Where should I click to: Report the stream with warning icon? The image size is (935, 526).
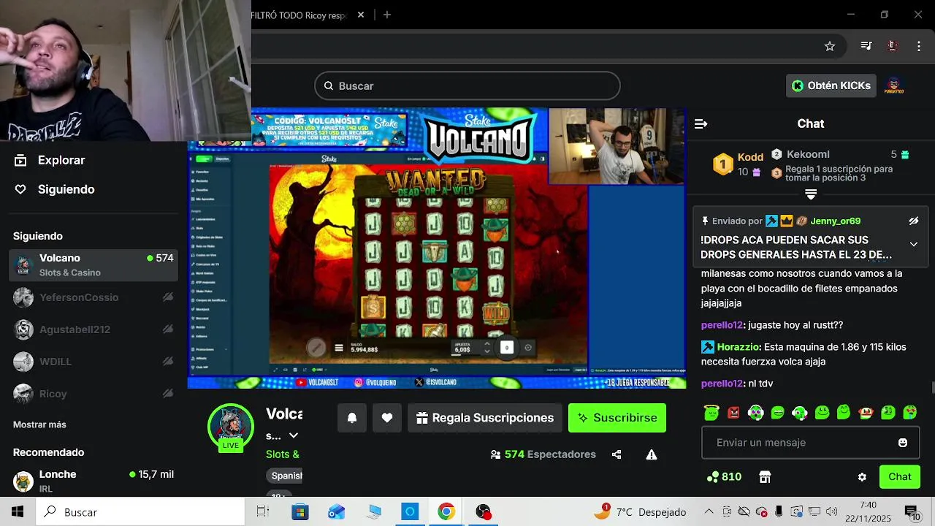pos(652,454)
